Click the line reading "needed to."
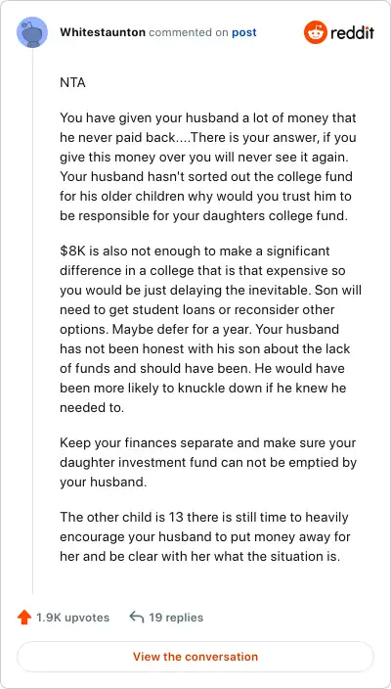The image size is (391, 689). tap(92, 407)
